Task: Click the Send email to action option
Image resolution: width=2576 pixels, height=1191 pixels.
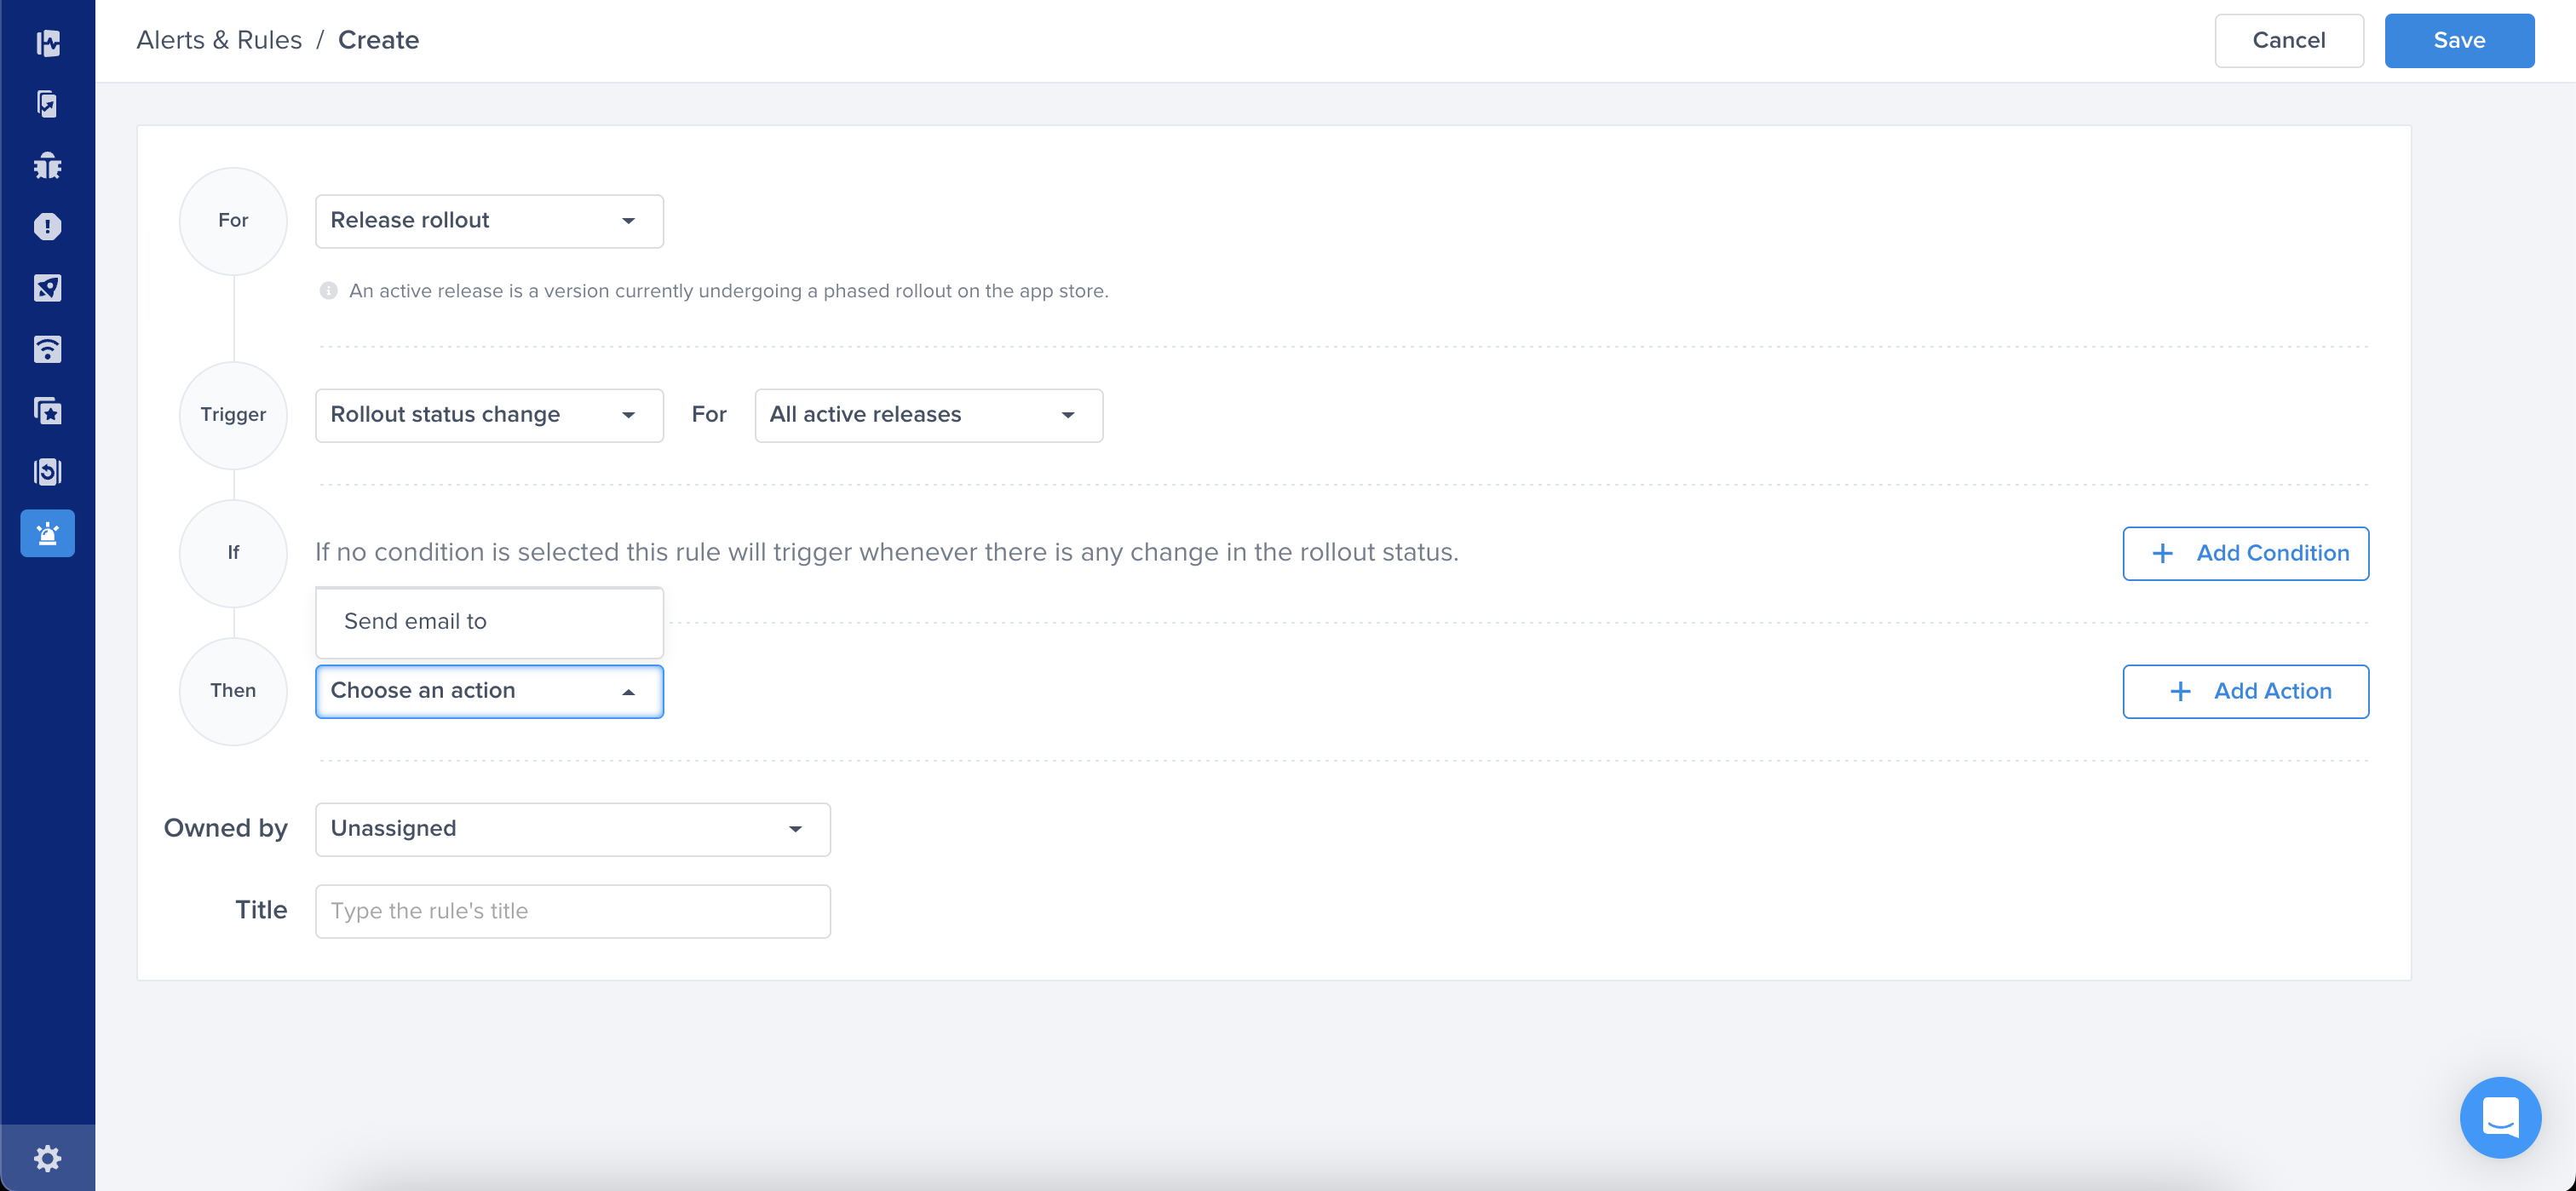Action: click(x=490, y=621)
